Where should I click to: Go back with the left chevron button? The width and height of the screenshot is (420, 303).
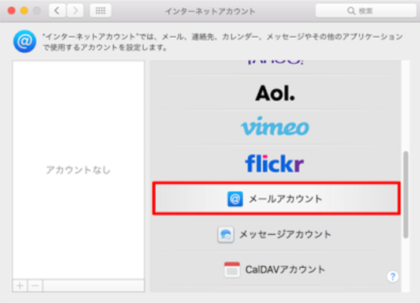click(57, 11)
